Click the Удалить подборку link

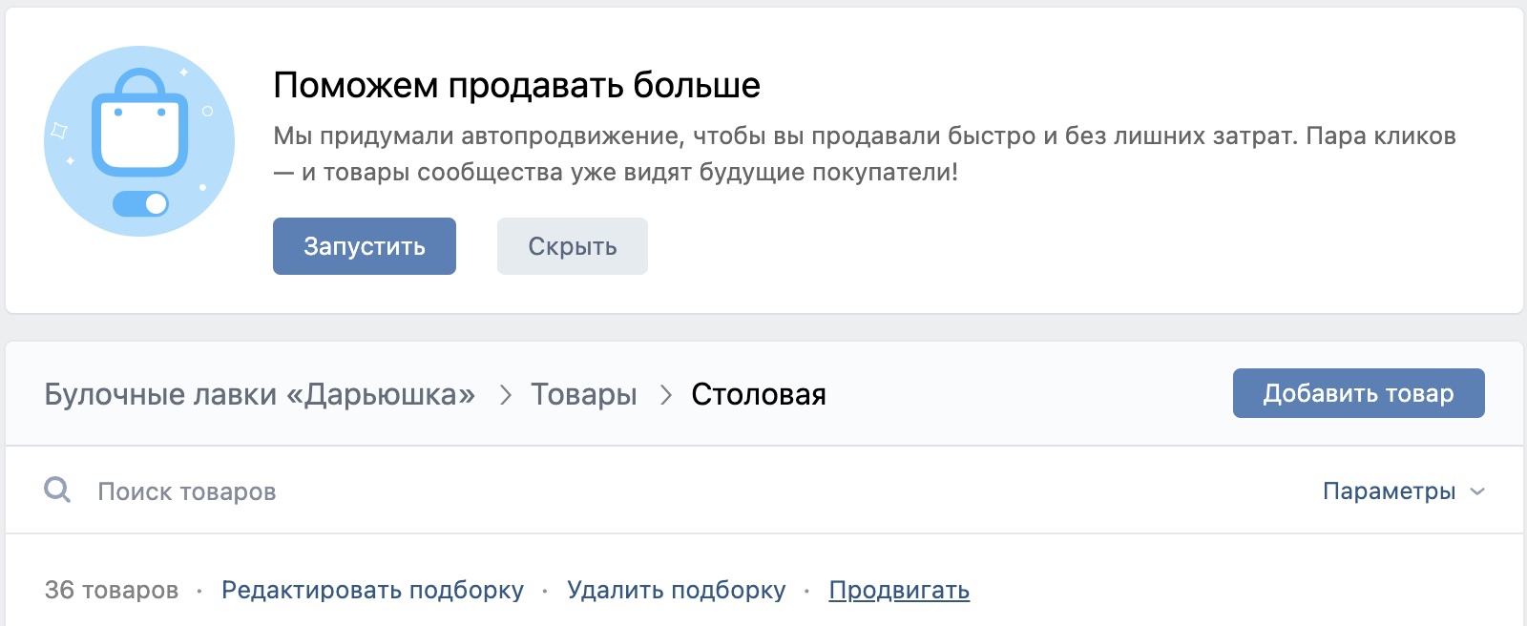[x=676, y=590]
